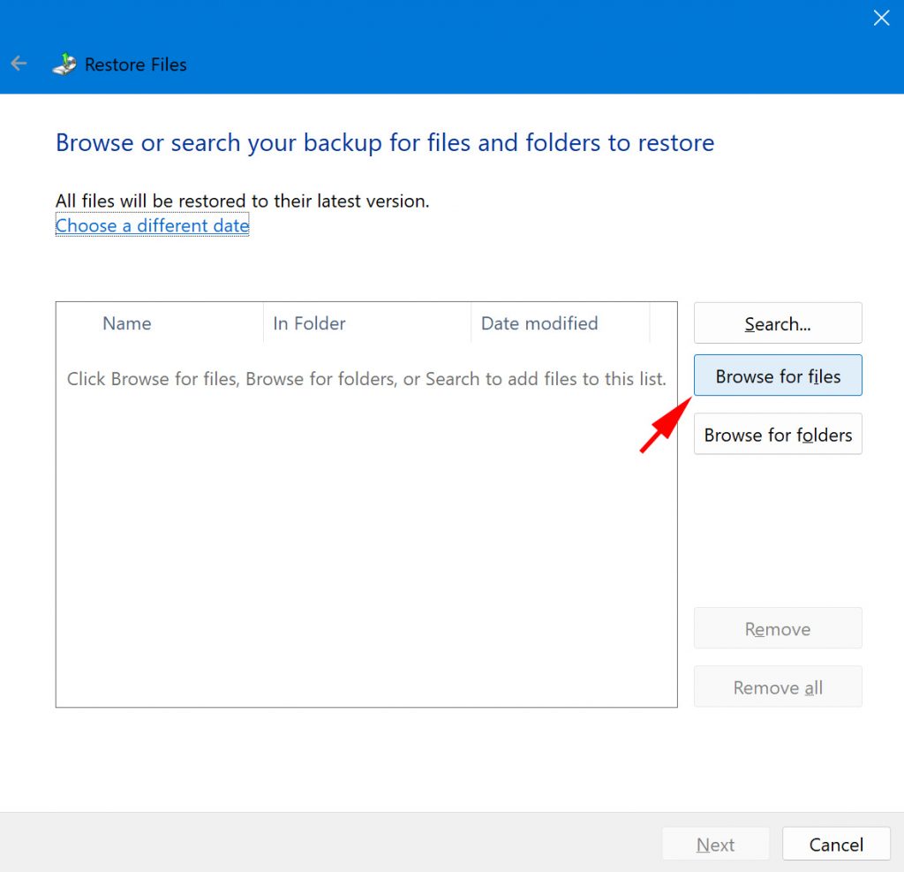Sort by the Date modified column header

coord(539,323)
